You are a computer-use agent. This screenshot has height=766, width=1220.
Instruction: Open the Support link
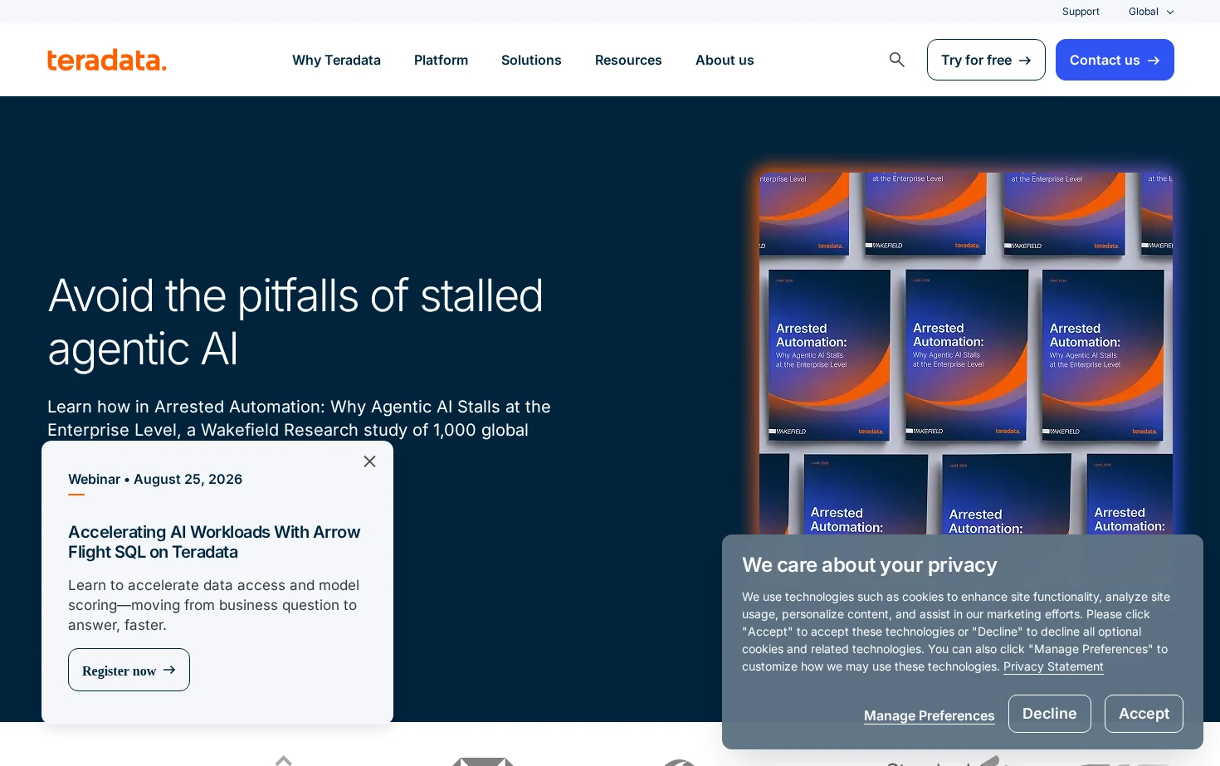coord(1081,12)
